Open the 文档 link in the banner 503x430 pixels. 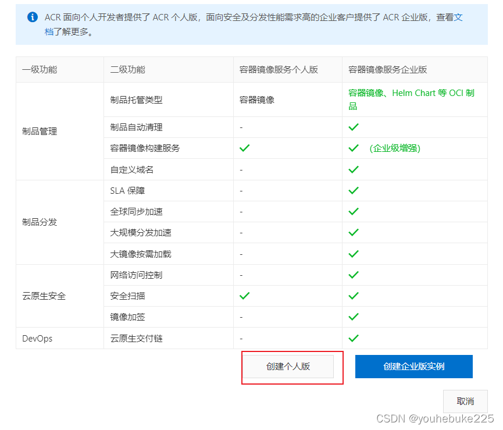458,17
